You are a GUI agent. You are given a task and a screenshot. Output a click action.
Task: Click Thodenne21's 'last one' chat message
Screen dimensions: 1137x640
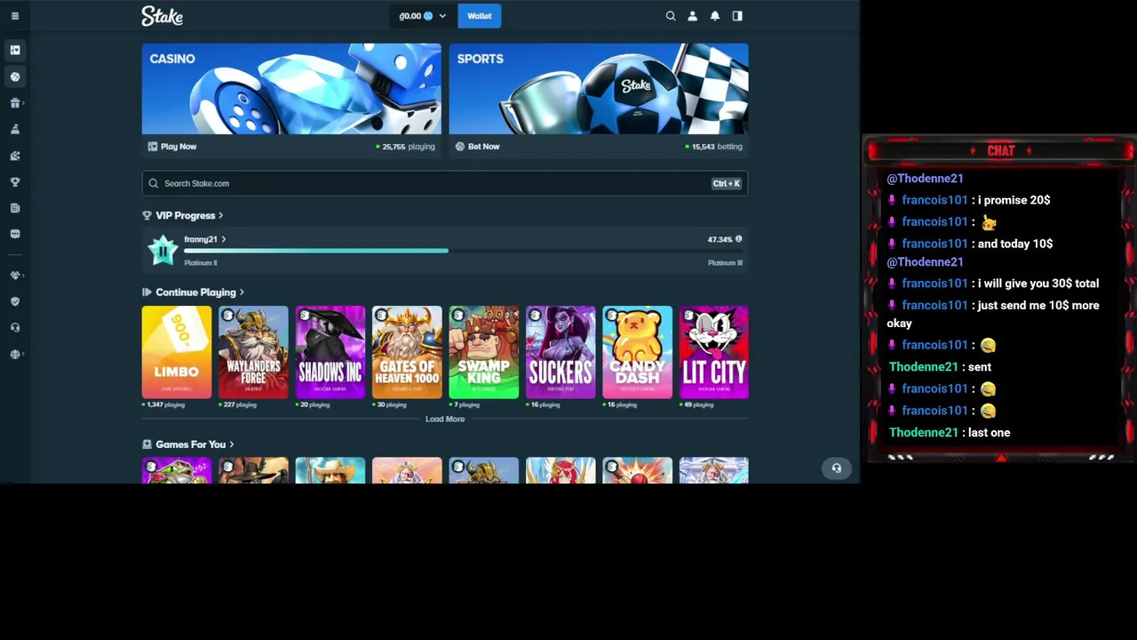point(990,433)
